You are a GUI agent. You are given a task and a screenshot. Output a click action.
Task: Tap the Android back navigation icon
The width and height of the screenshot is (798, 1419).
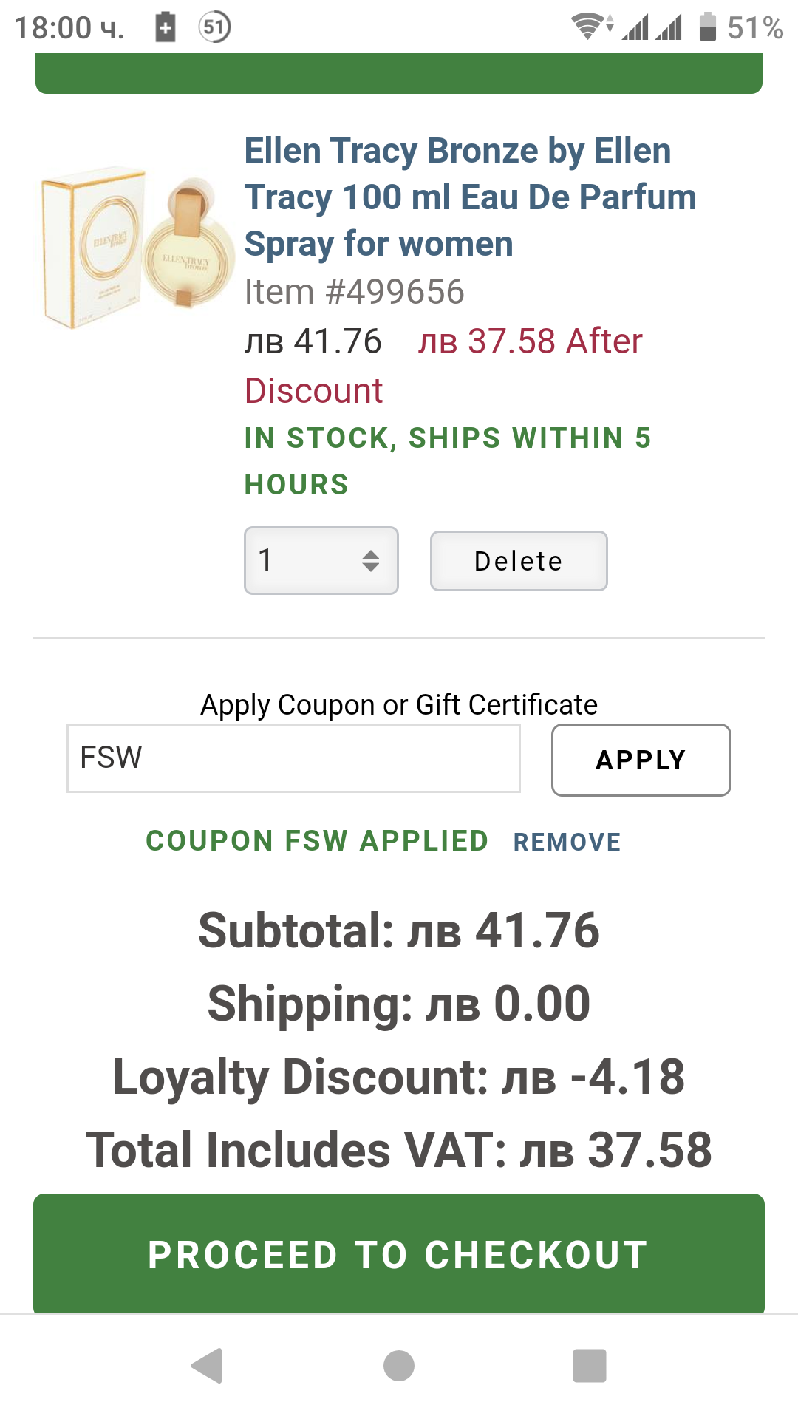(x=208, y=1365)
